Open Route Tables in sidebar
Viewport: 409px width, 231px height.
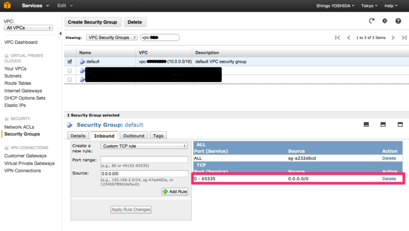coord(18,83)
